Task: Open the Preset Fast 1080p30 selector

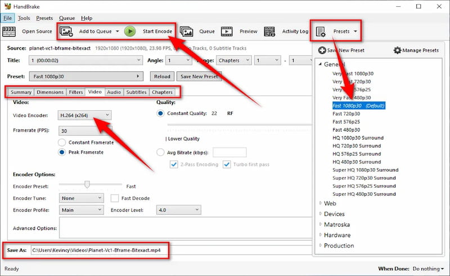Action: point(86,76)
